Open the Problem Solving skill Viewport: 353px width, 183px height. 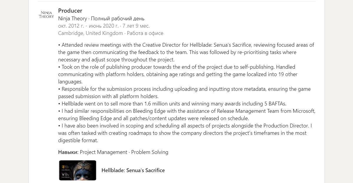click(x=150, y=152)
